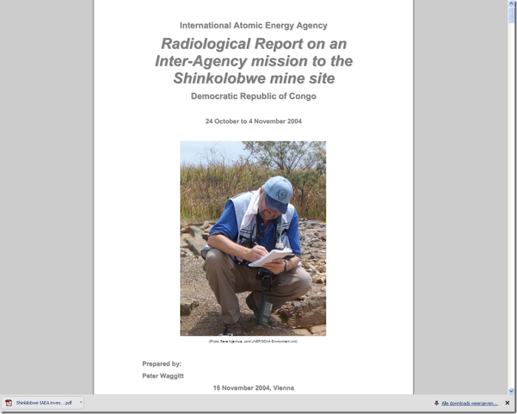Screen dimensions: 517x414
Task: Click the title line 'Shinkolobwe mine site'
Action: pos(254,78)
